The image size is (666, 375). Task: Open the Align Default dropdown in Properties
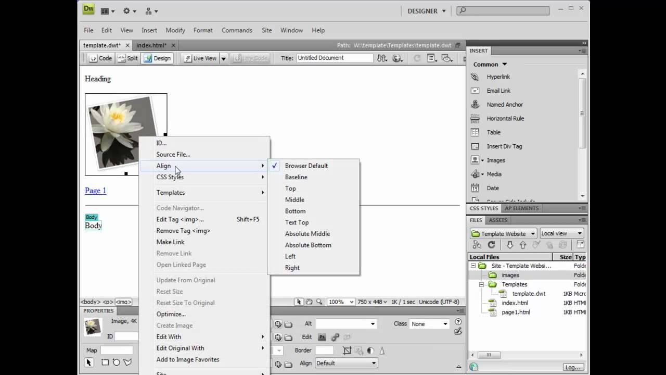tap(345, 363)
